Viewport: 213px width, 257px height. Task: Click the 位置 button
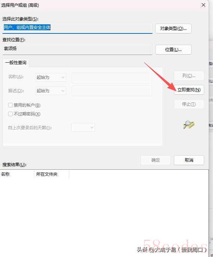(x=173, y=50)
